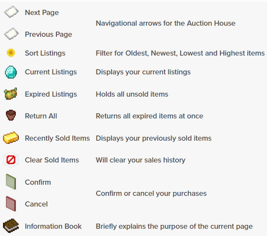Click the Next Page label
Viewport: 267px width, 236px height.
[x=42, y=12]
